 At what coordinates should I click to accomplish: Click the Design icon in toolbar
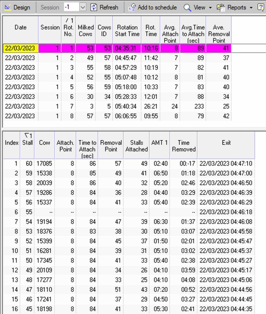[7, 7]
